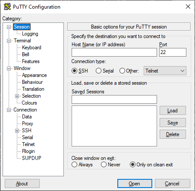Collapse the Connection category node
Image resolution: width=195 pixels, height=191 pixels.
point(9,110)
